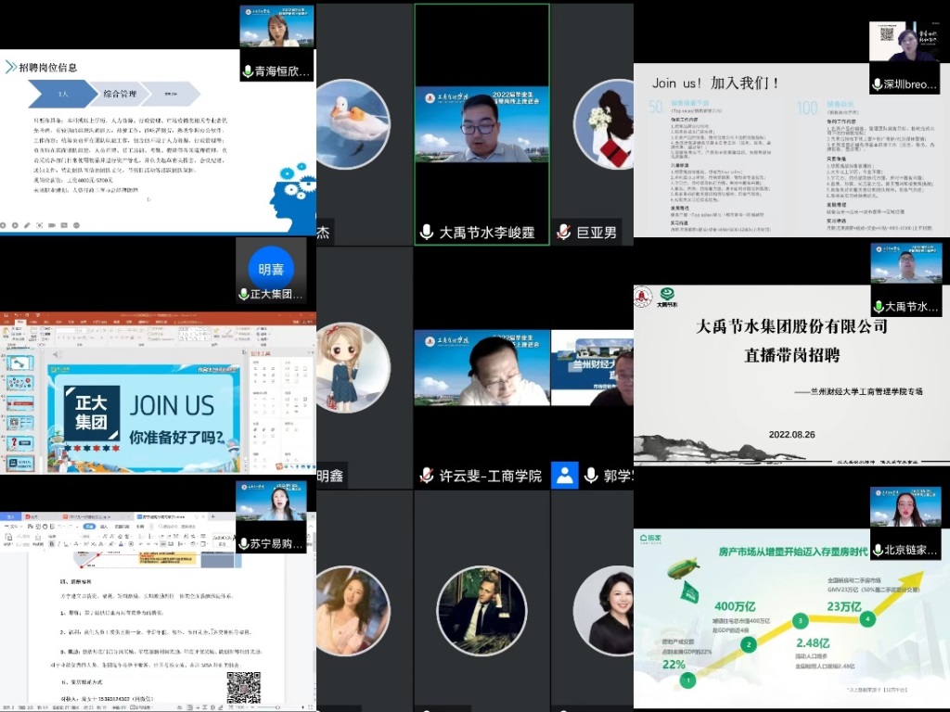Select avatar of woman holding white flowers
Image resolution: width=950 pixels, height=712 pixels.
click(605, 124)
